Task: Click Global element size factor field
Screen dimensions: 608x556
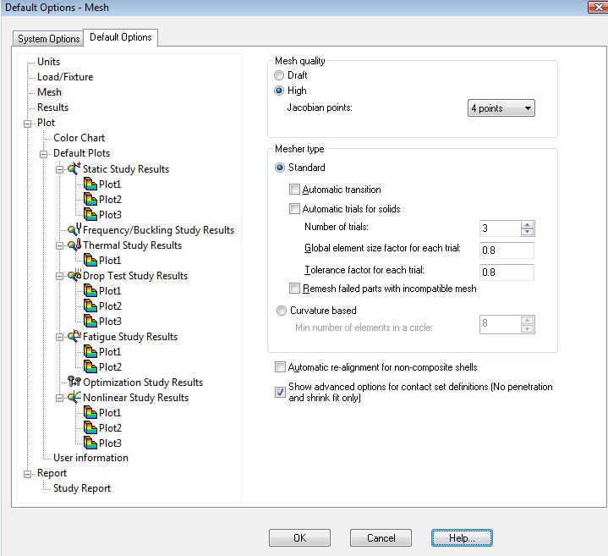Action: 507,250
